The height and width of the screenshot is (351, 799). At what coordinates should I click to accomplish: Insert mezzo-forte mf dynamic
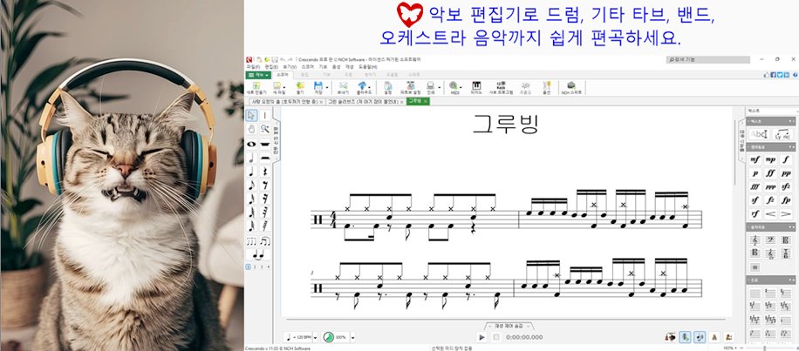point(755,159)
